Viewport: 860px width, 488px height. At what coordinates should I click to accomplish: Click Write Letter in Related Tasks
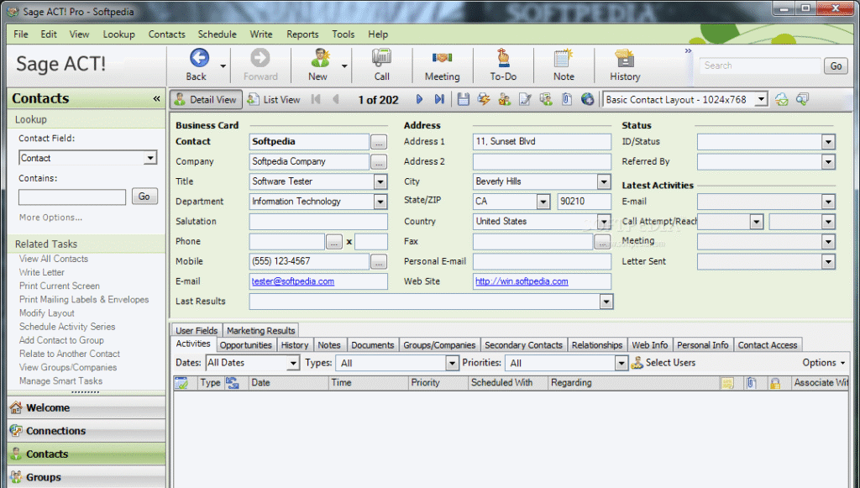[42, 272]
